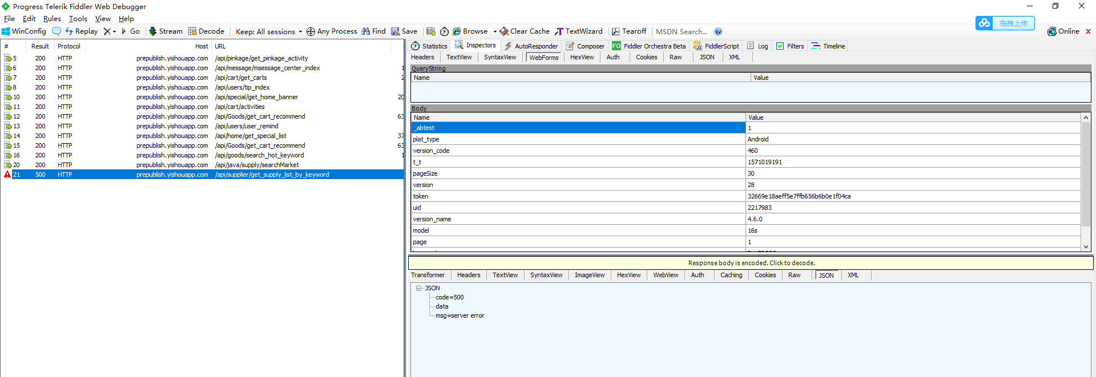Select the /api/cart/get_carts session

(202, 78)
